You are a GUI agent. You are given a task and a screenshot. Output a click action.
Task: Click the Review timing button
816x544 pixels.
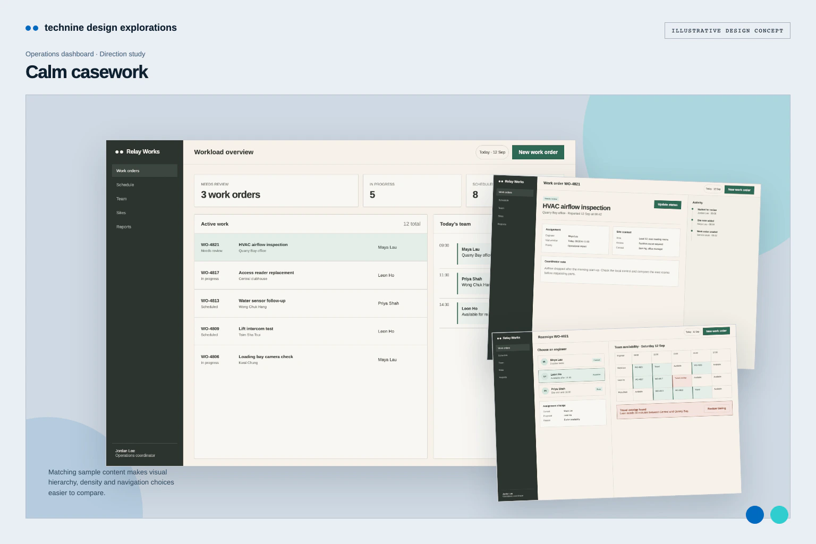pyautogui.click(x=717, y=409)
